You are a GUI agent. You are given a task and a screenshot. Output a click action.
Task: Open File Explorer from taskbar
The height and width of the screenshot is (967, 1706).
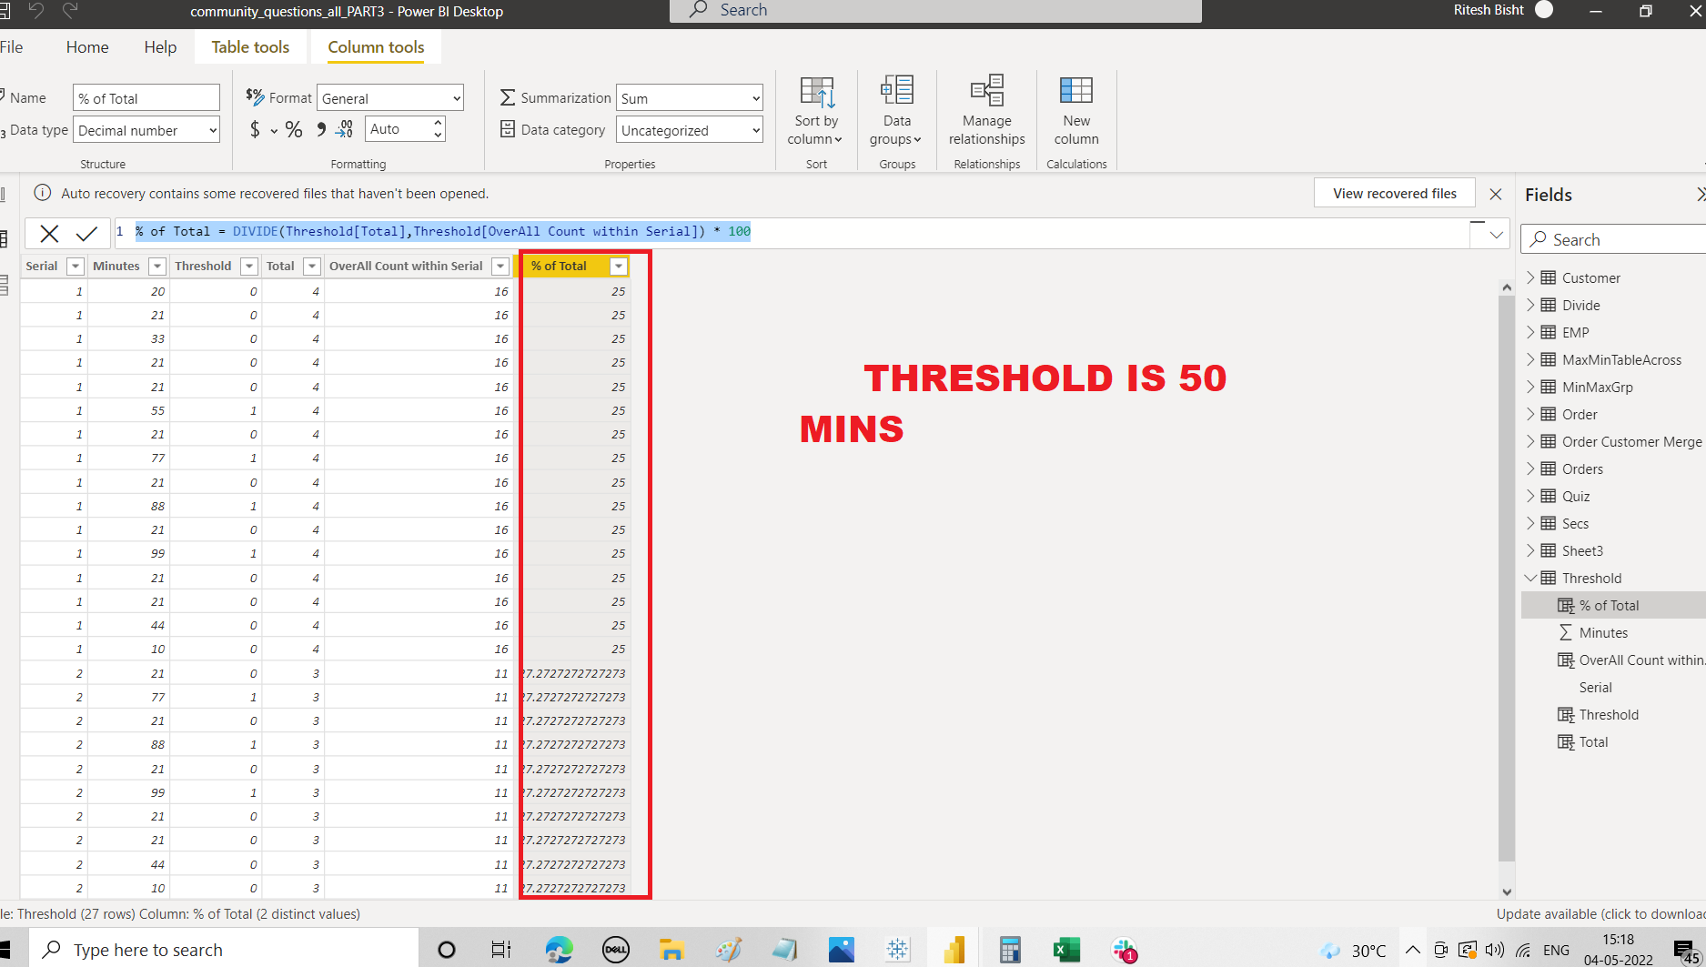[x=671, y=950]
